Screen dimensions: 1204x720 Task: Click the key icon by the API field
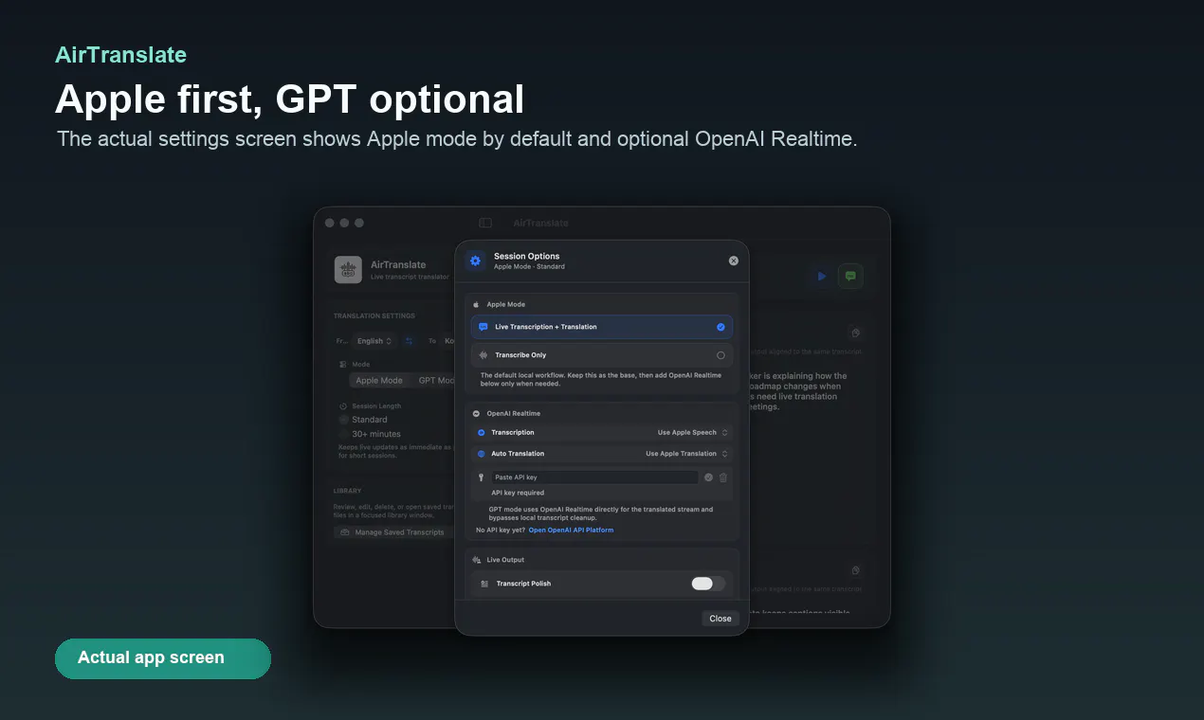tap(482, 477)
